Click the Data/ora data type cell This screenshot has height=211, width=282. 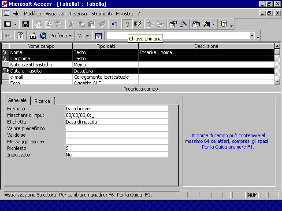[105, 71]
